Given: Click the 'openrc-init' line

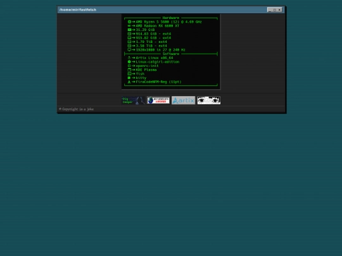Looking at the screenshot, I should 147,66.
